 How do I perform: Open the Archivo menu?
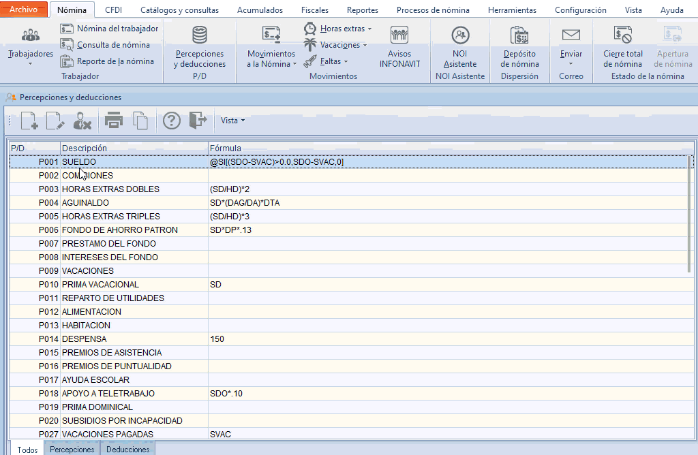click(24, 10)
